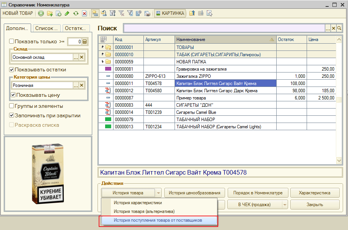Viewport: 348px width, 230px height.
Task: Choose История поступления товара от поставщиков
Action: tap(159, 220)
